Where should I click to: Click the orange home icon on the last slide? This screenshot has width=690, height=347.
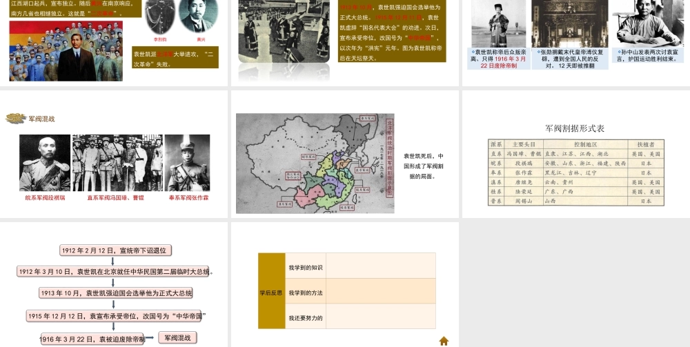(444, 341)
